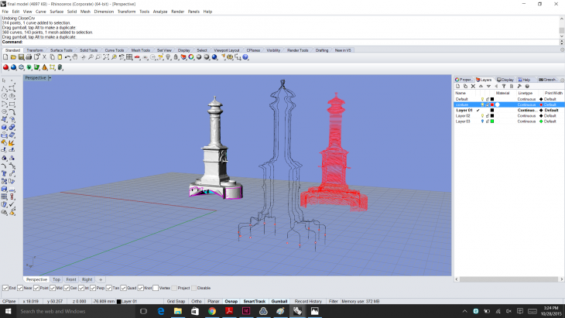The height and width of the screenshot is (318, 565).
Task: Open layer tools hammer icon
Action: point(519,86)
